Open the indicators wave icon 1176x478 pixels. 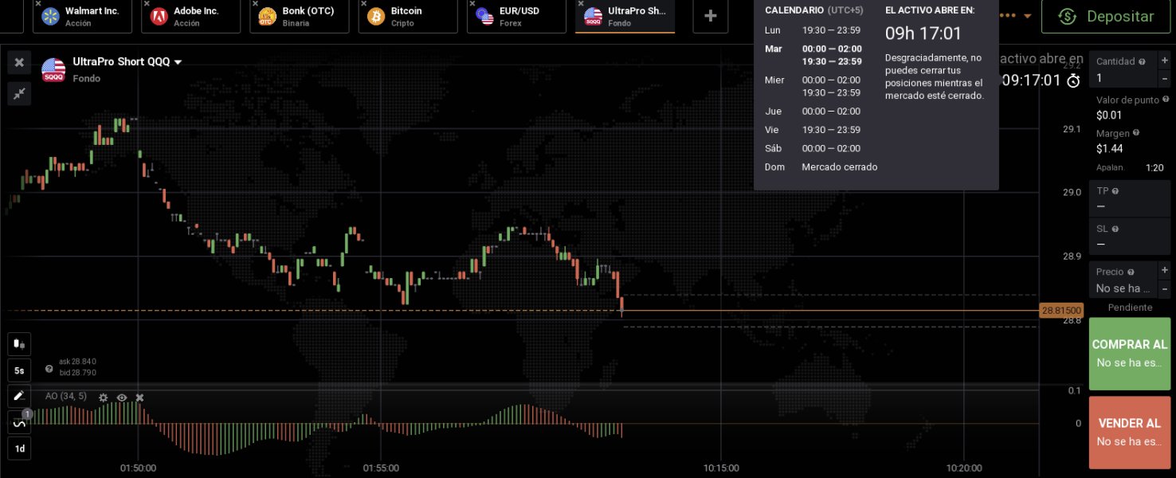click(19, 423)
